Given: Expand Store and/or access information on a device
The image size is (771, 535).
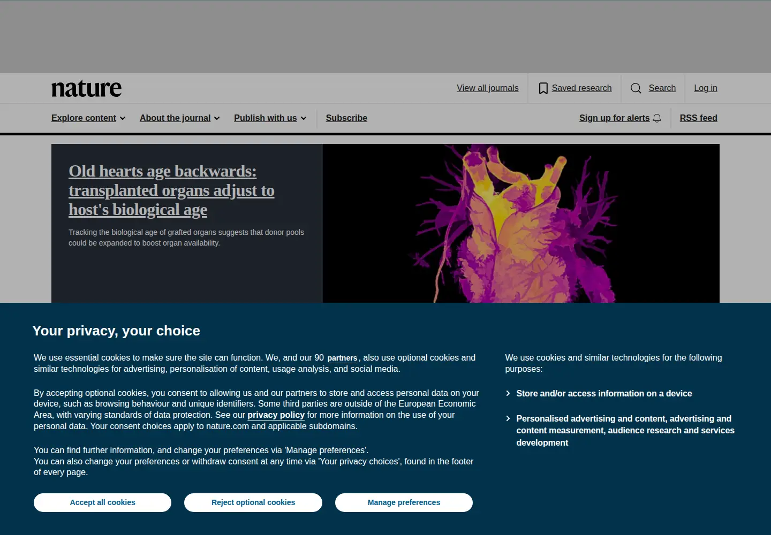Looking at the screenshot, I should coord(599,394).
